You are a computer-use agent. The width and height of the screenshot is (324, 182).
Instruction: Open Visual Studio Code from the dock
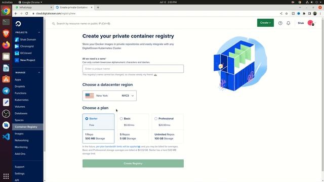(x=6, y=136)
